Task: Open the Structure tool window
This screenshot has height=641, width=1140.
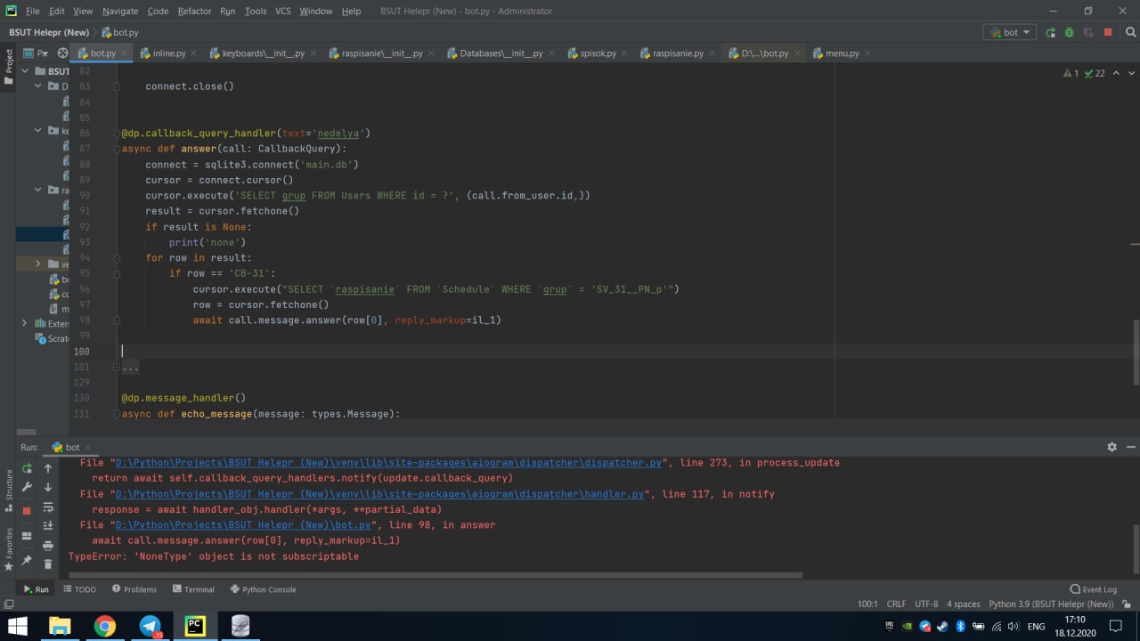Action: click(x=9, y=491)
